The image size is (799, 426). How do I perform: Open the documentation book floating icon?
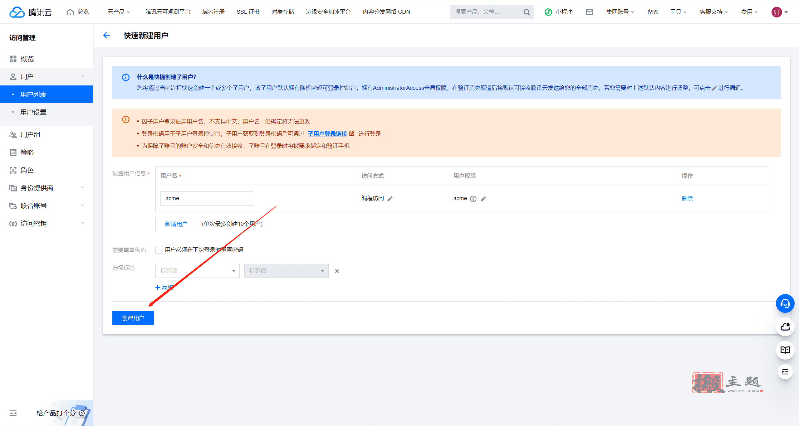pos(785,350)
